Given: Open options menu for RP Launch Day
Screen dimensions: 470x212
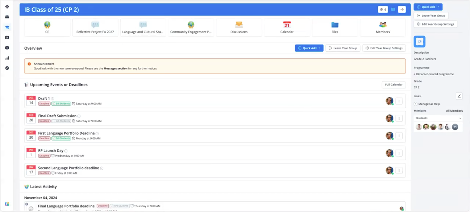Looking at the screenshot, I should click(x=399, y=153).
